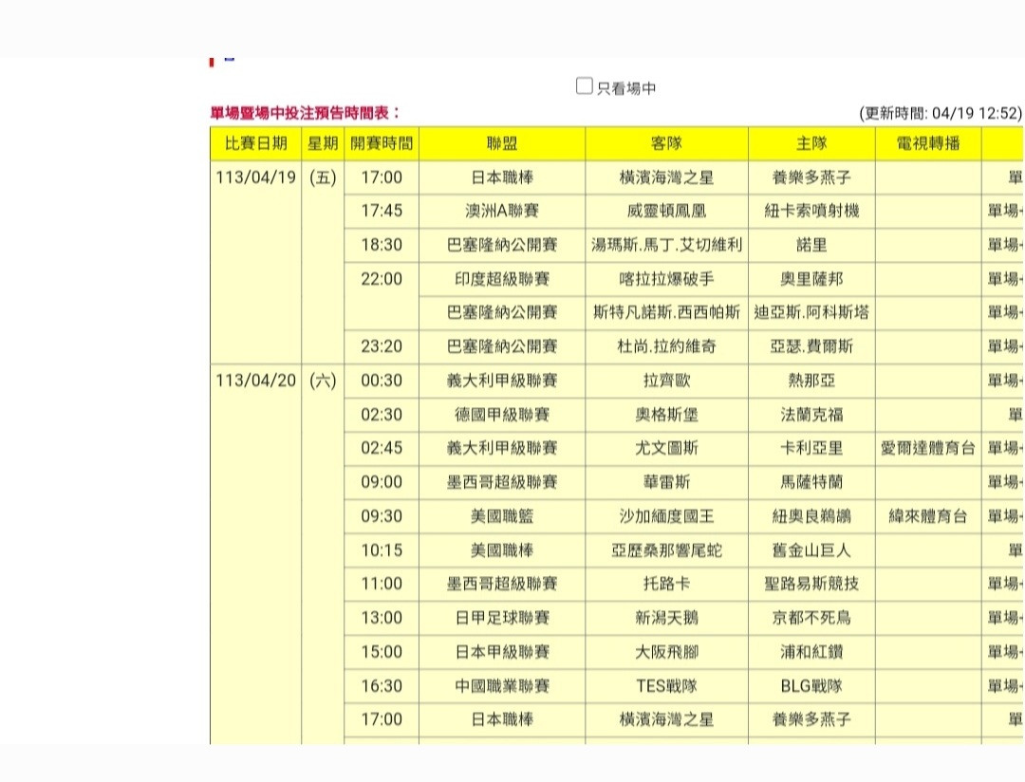Select 尤文圖斯 away team cell

(667, 448)
